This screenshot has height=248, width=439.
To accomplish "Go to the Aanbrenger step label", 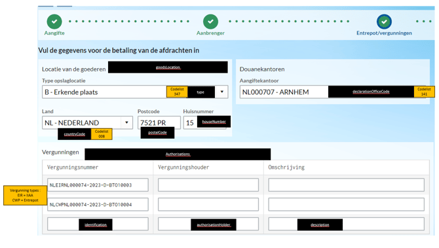I will [210, 33].
